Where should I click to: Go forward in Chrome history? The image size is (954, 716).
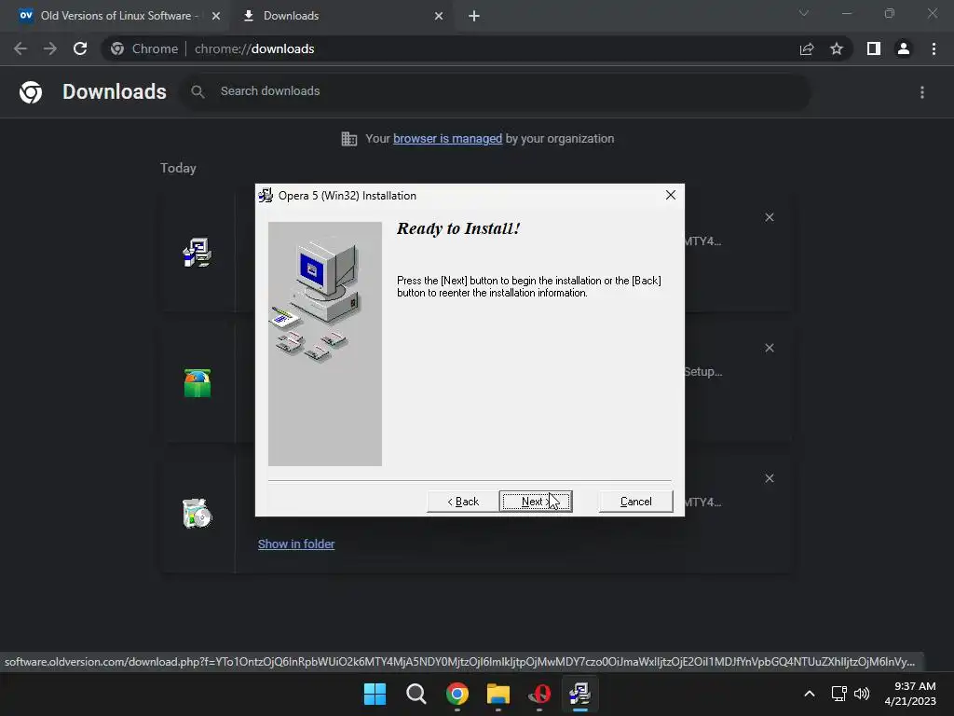tap(50, 48)
